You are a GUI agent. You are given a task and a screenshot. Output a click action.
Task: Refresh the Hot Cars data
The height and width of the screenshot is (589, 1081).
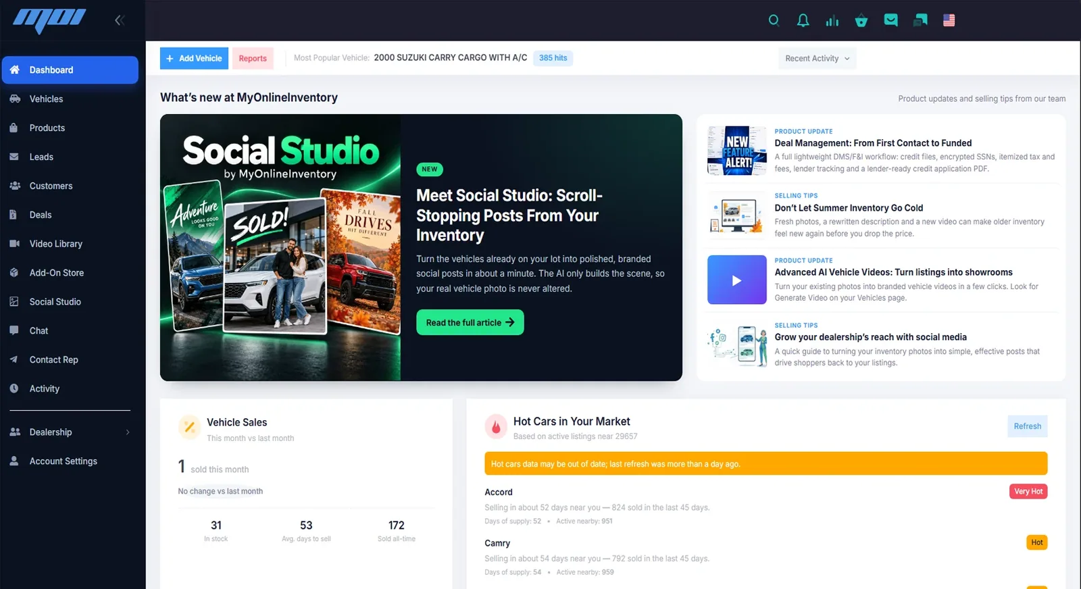[x=1028, y=426]
